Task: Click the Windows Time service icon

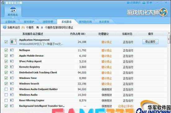Action: point(12,78)
